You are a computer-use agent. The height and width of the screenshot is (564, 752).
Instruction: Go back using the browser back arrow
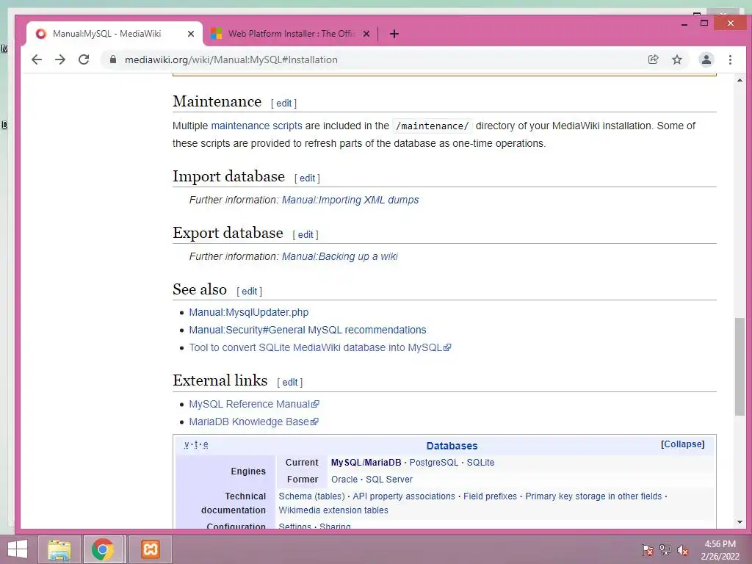tap(37, 59)
